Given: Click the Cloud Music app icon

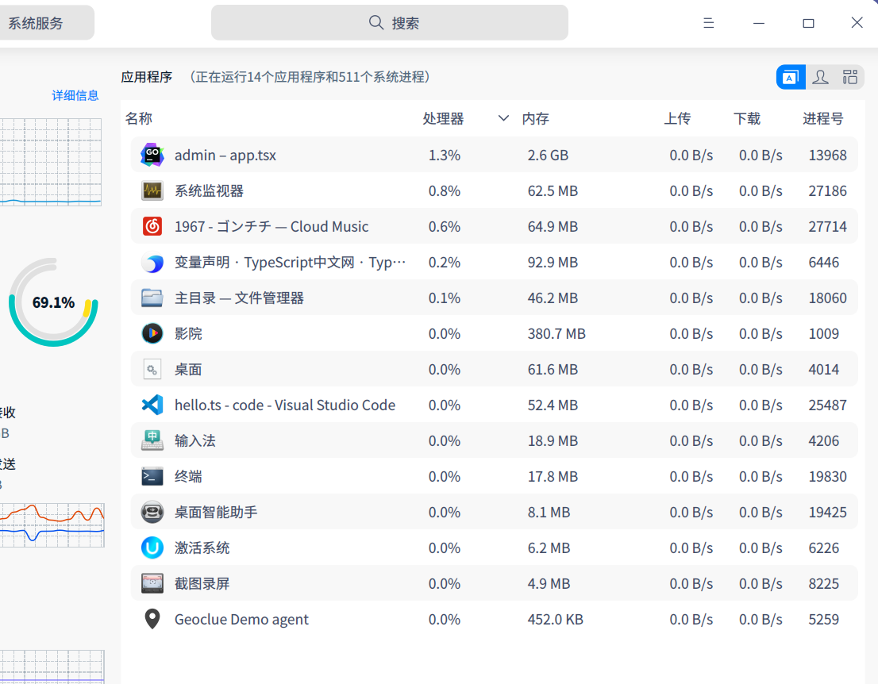Looking at the screenshot, I should [x=152, y=226].
